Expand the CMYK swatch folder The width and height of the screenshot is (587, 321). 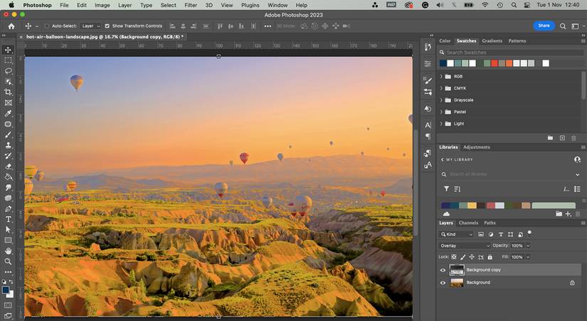pyautogui.click(x=441, y=88)
